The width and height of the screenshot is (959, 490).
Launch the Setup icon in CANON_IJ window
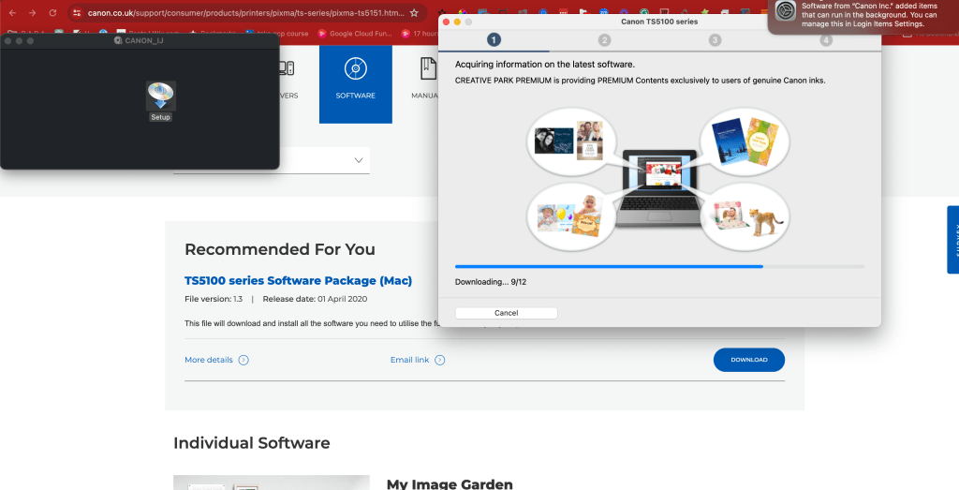click(x=161, y=101)
